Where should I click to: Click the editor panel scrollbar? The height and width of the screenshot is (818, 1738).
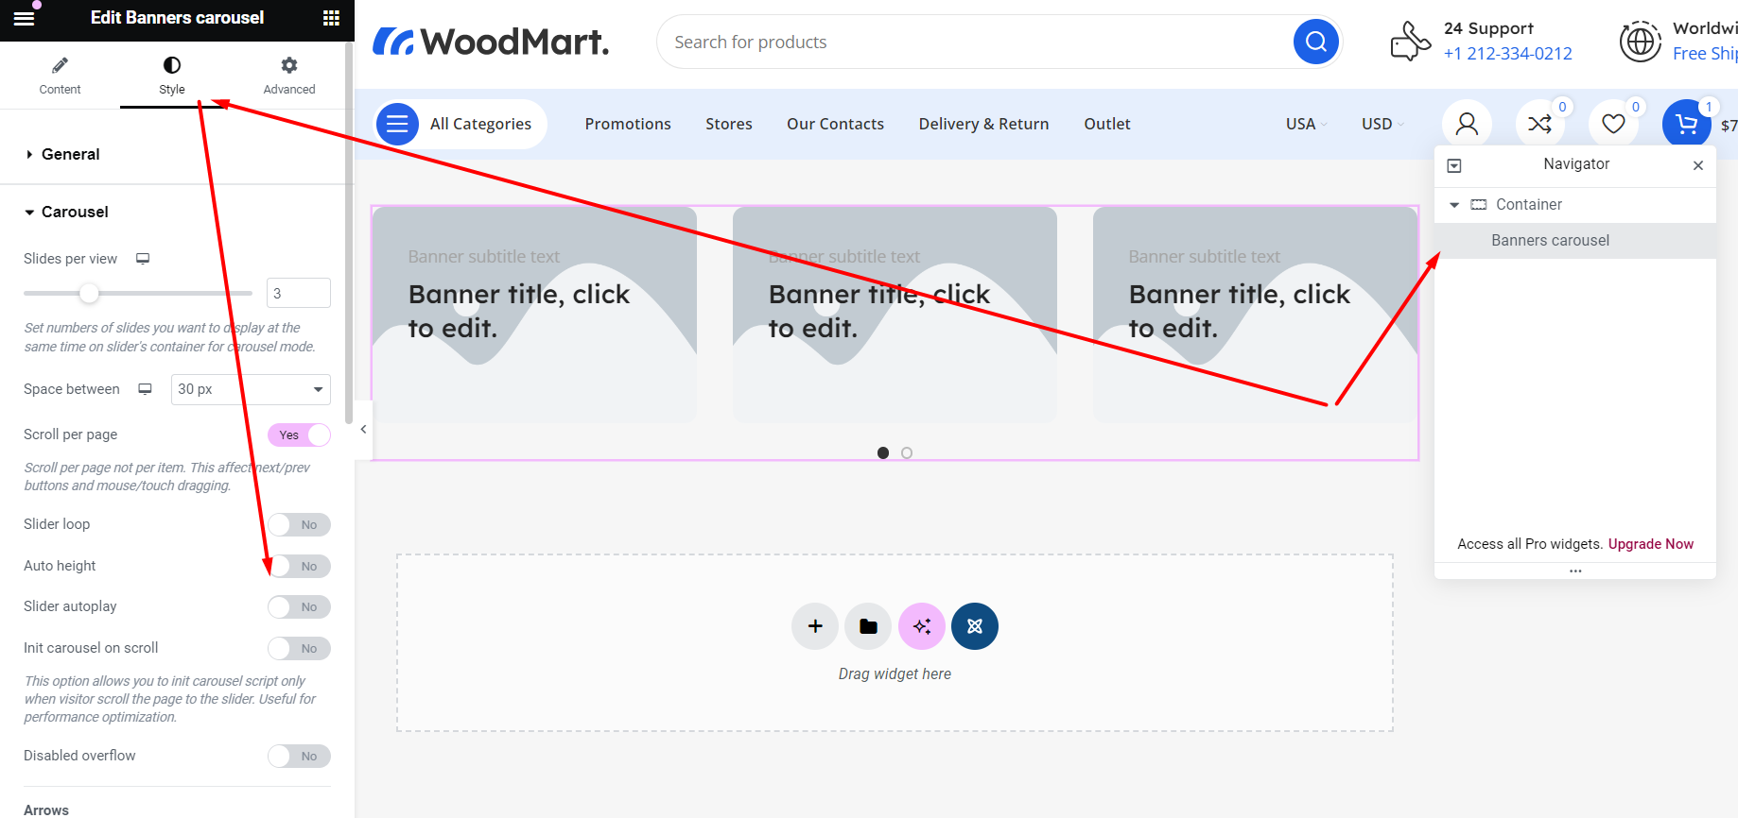coord(349,232)
